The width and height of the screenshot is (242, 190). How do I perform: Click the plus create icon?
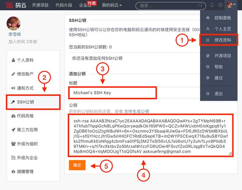[220, 5]
